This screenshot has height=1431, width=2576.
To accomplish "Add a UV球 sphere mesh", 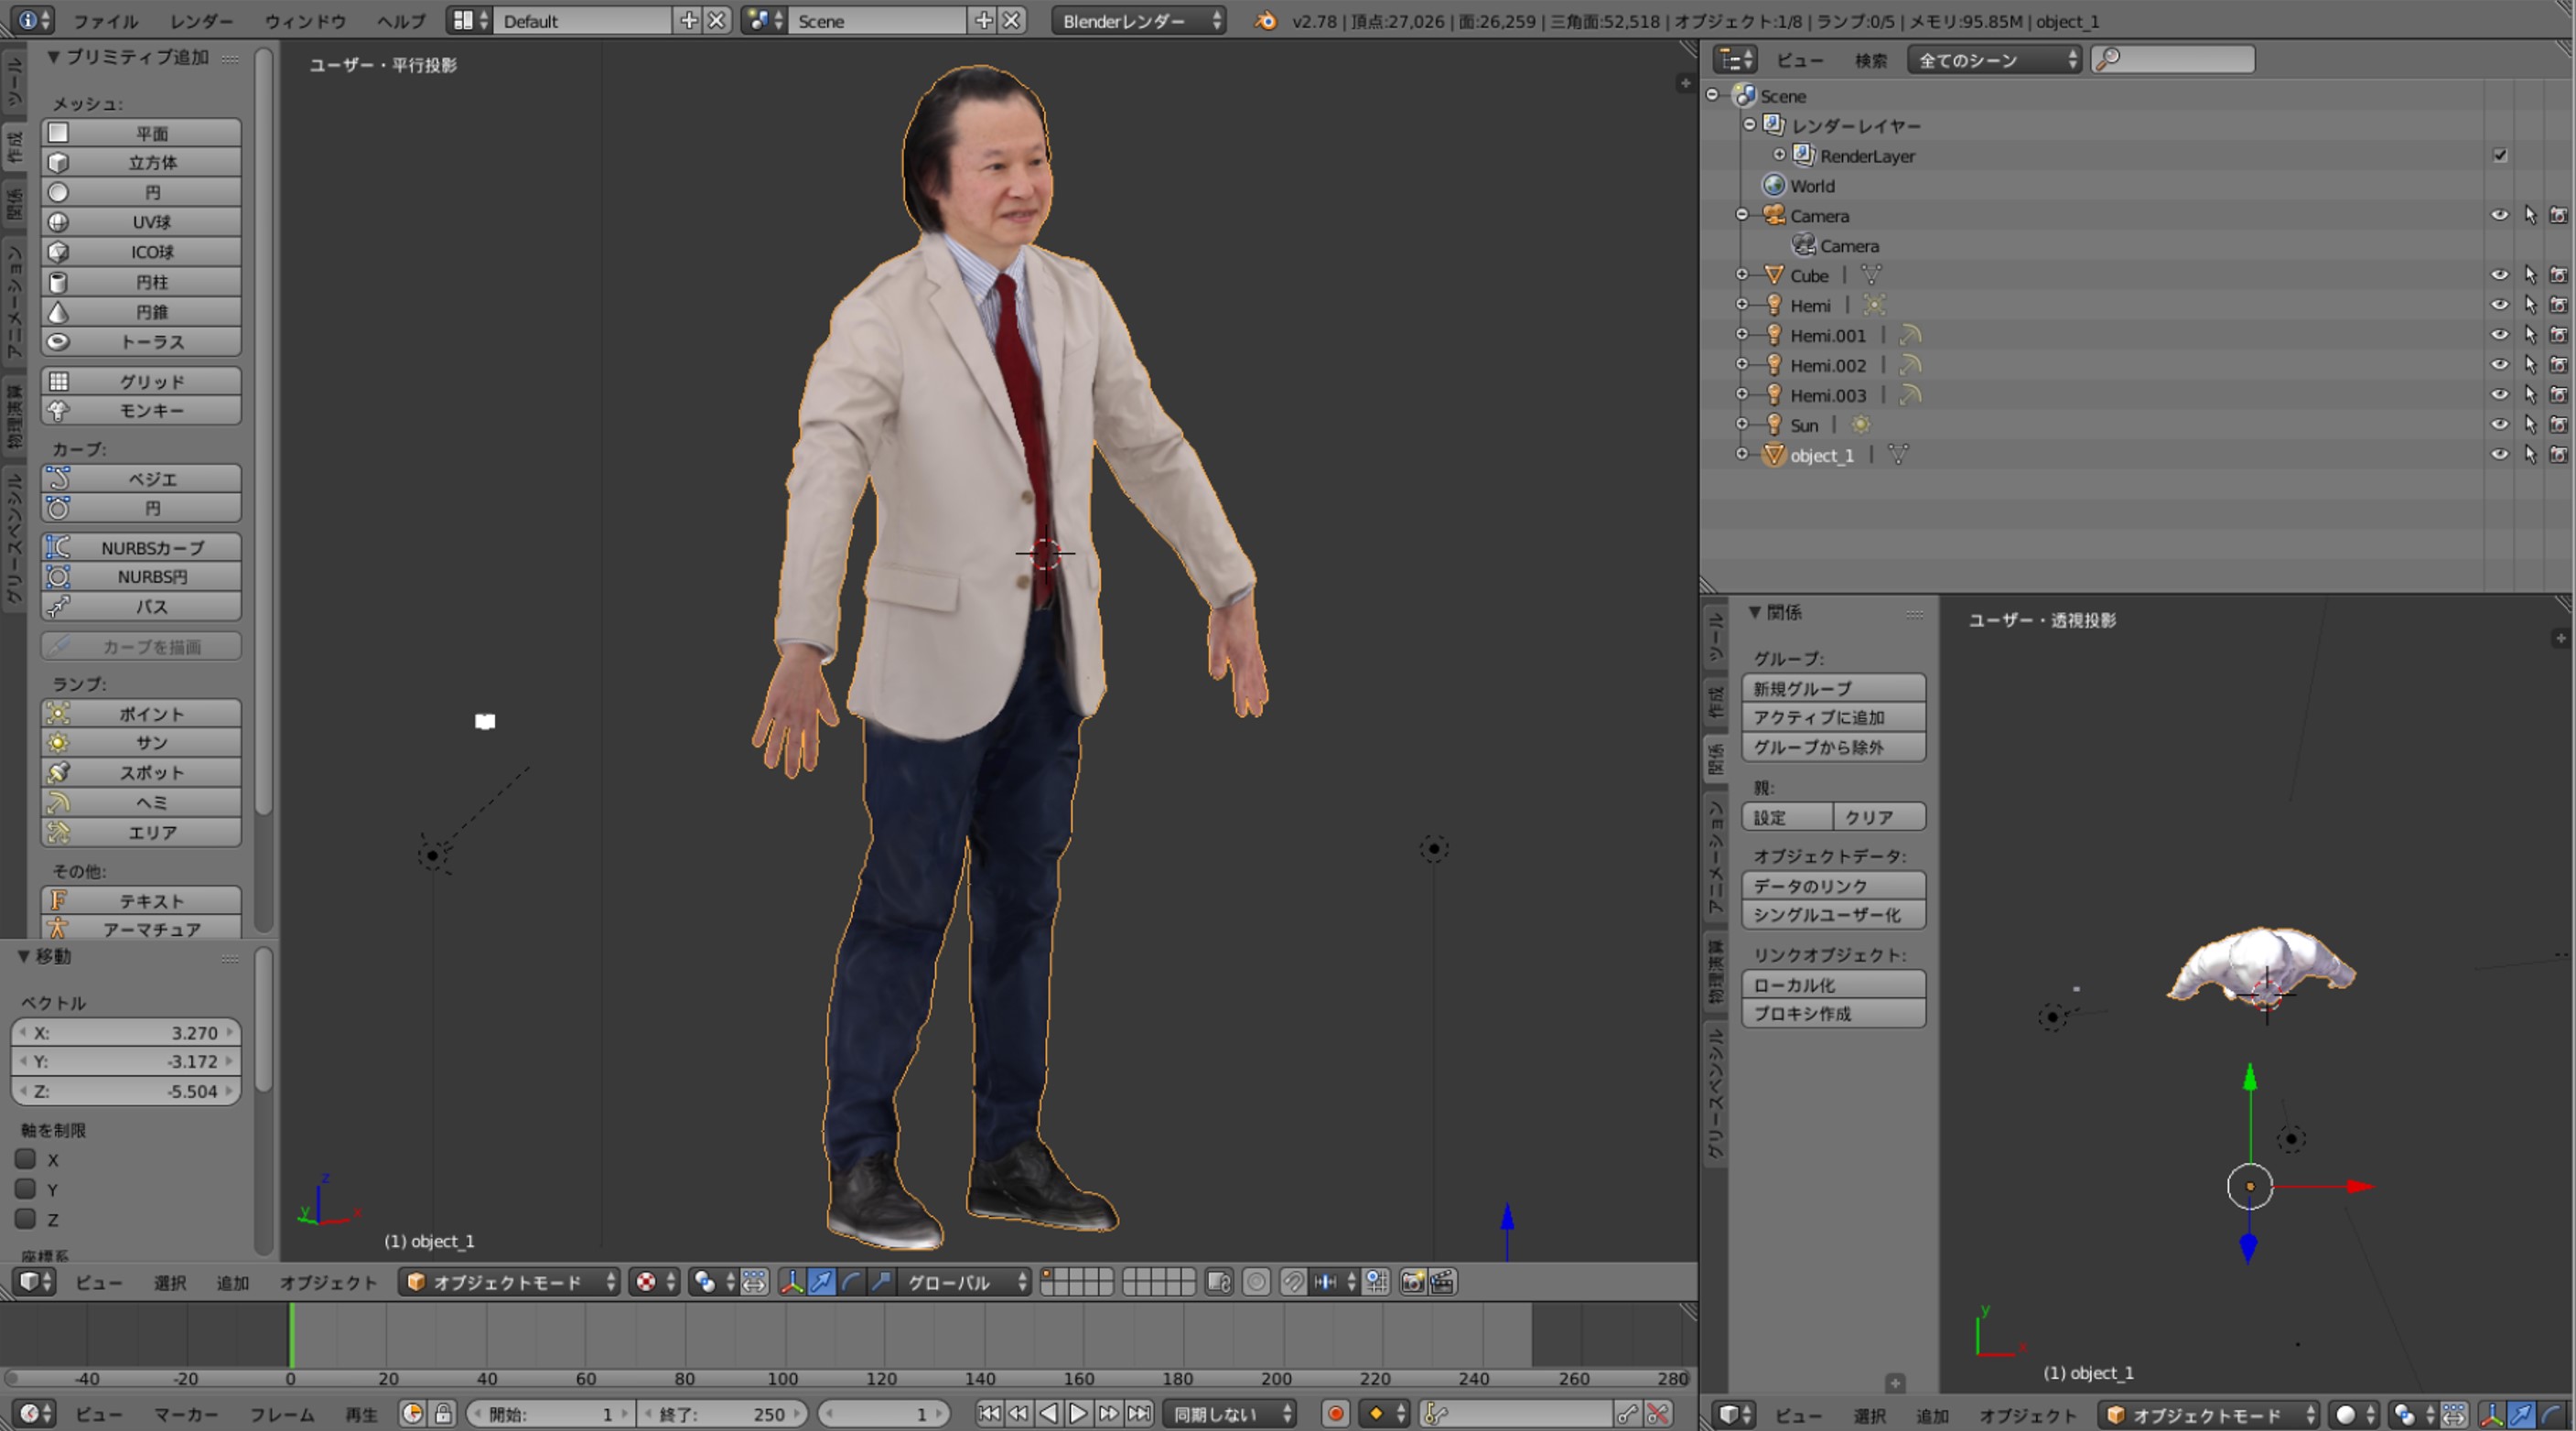I will pyautogui.click(x=141, y=222).
